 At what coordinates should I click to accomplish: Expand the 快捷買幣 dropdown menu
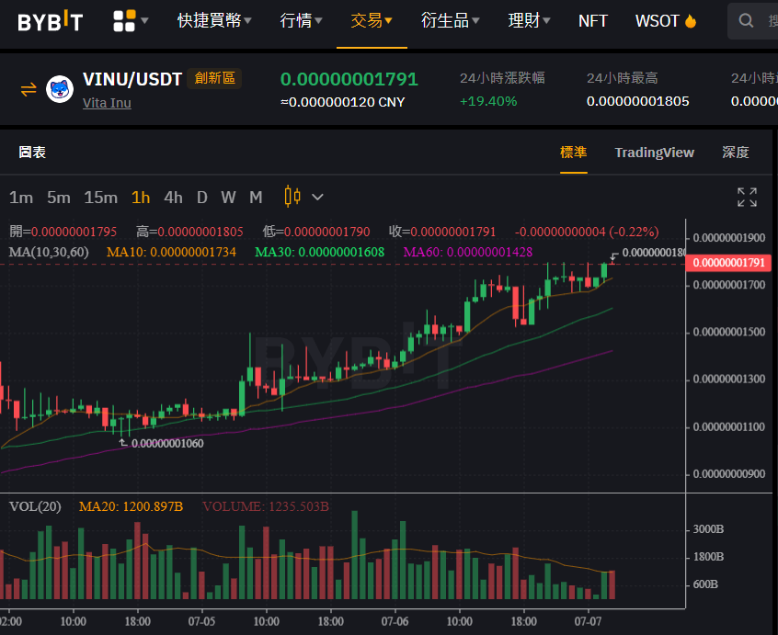[x=214, y=21]
